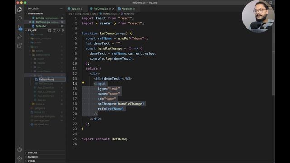Select the RefDemo.jsx editor tab
This screenshot has height=163, width=290.
pyautogui.click(x=102, y=9)
